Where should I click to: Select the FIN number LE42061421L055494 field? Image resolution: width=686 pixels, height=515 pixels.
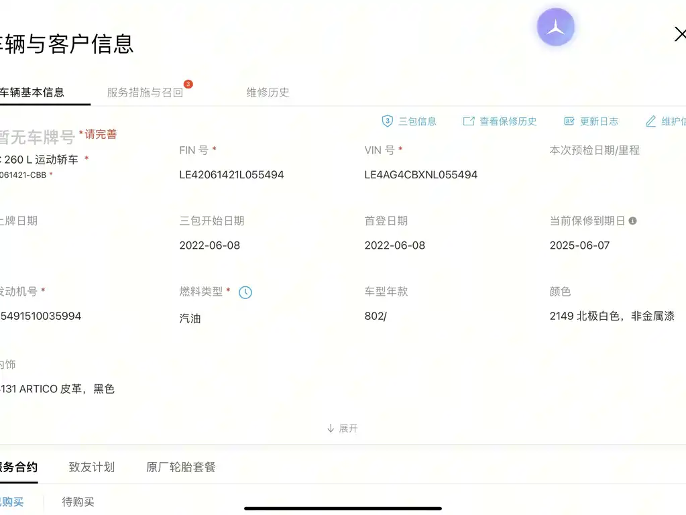click(x=231, y=174)
